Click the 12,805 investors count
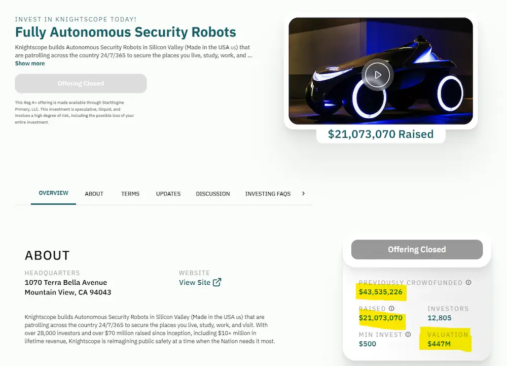This screenshot has width=507, height=366. [439, 318]
